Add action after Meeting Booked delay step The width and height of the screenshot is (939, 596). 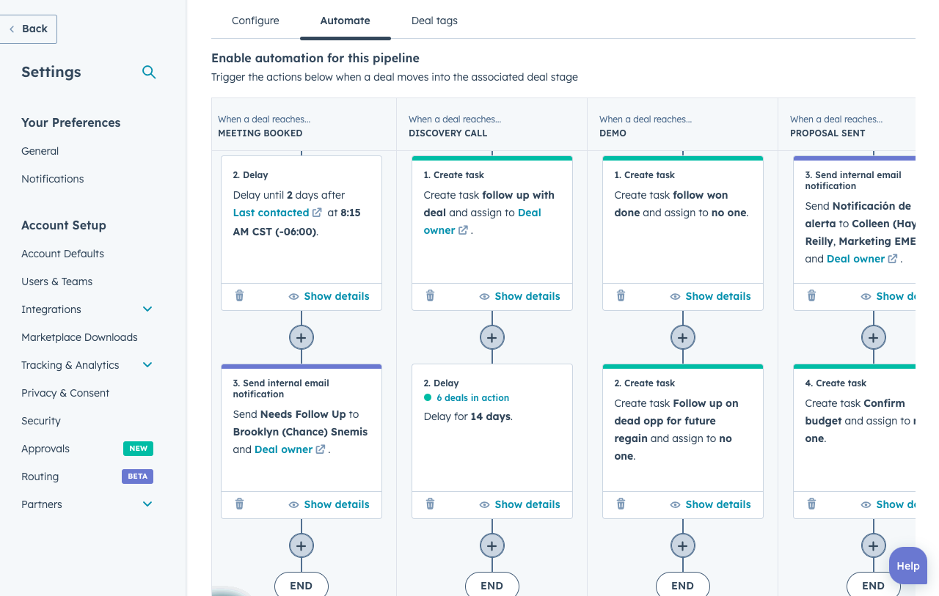[x=301, y=337]
